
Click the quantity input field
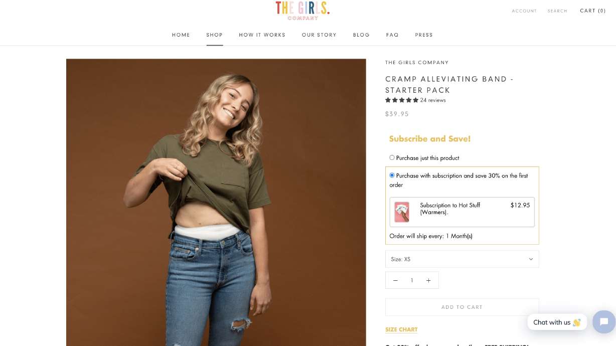[x=412, y=280]
